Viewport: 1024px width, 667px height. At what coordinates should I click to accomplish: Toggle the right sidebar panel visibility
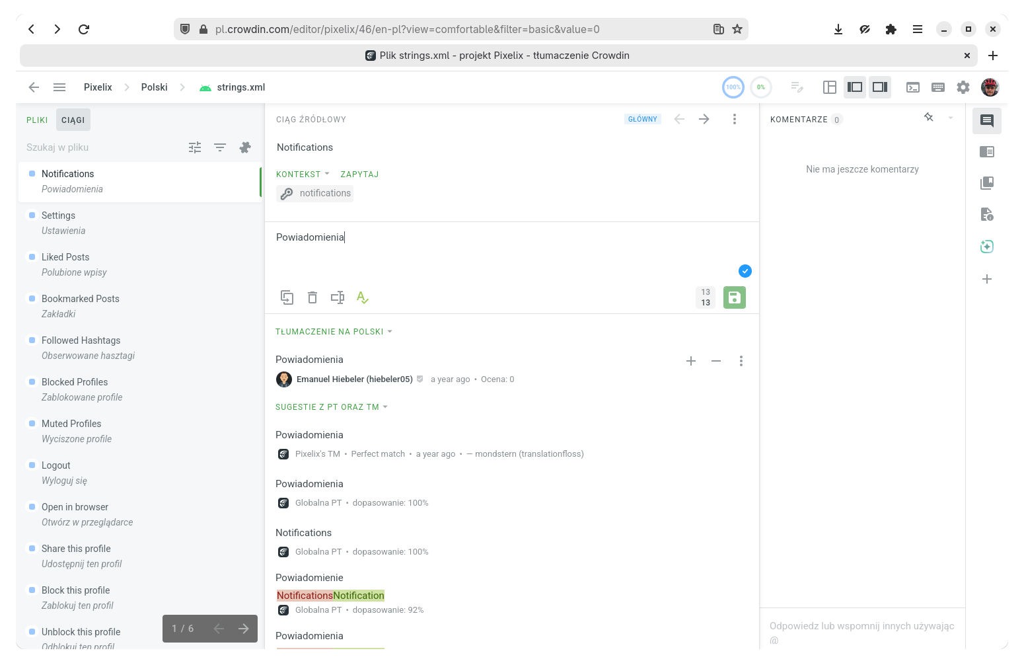pyautogui.click(x=879, y=87)
